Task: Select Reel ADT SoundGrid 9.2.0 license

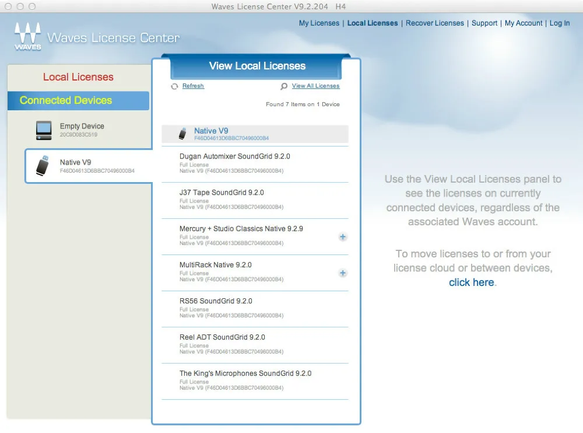Action: (255, 344)
